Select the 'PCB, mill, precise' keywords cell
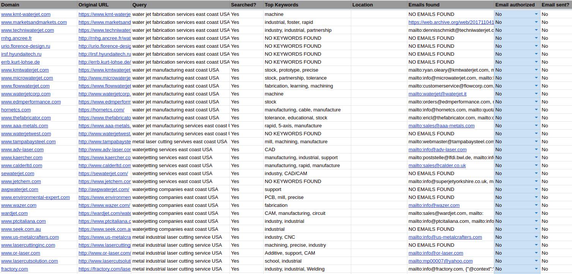 307,197
